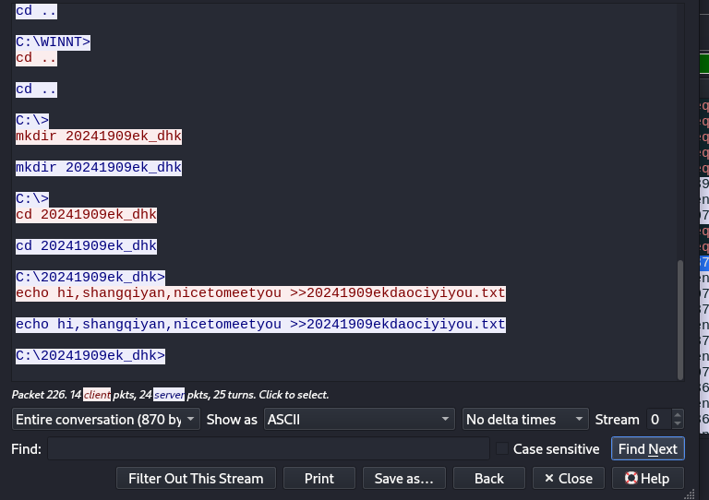This screenshot has height=500, width=709.
Task: Select red client echo hi,shangqiyan line
Action: click(x=260, y=293)
